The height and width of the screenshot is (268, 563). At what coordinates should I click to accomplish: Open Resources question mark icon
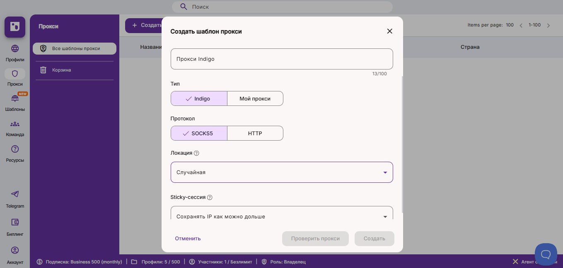pos(15,149)
